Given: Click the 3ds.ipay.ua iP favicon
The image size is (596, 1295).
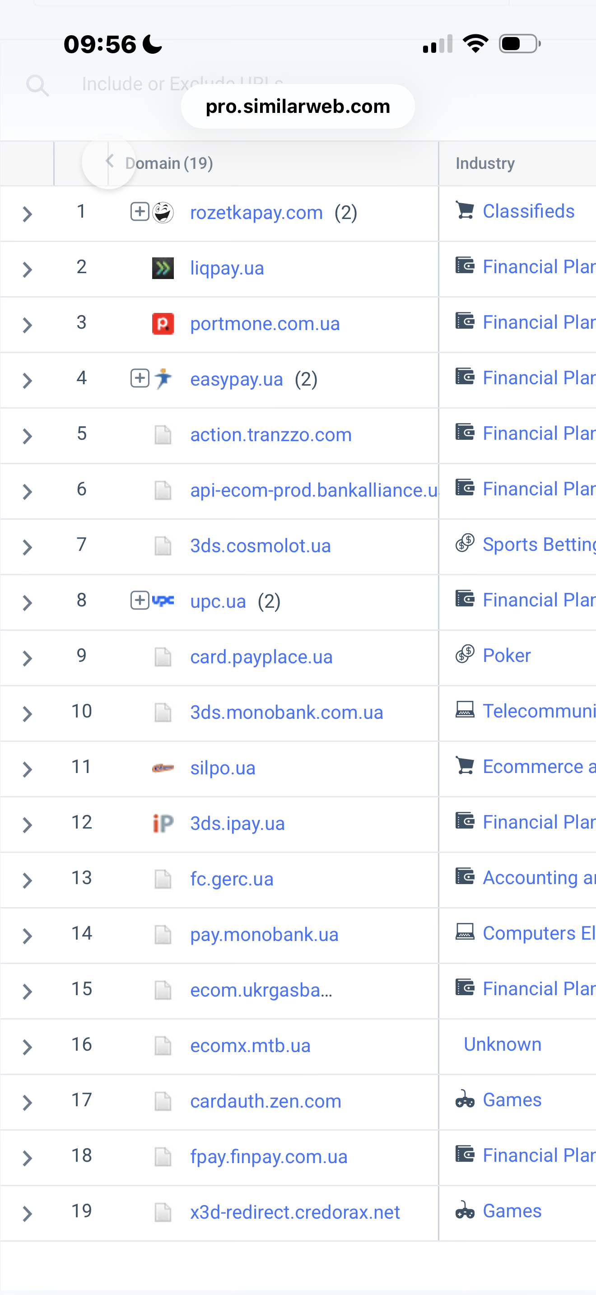Looking at the screenshot, I should pyautogui.click(x=163, y=824).
